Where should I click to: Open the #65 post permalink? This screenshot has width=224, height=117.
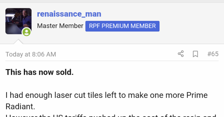coord(213,54)
